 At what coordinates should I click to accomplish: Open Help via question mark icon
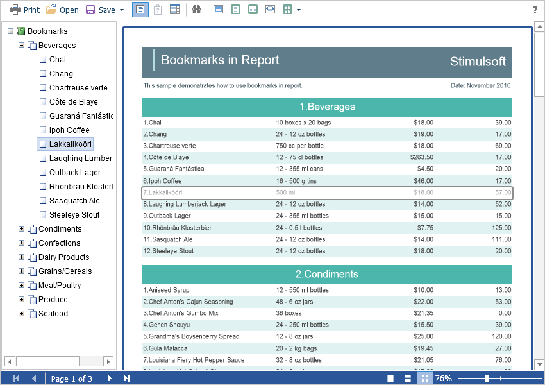point(535,10)
